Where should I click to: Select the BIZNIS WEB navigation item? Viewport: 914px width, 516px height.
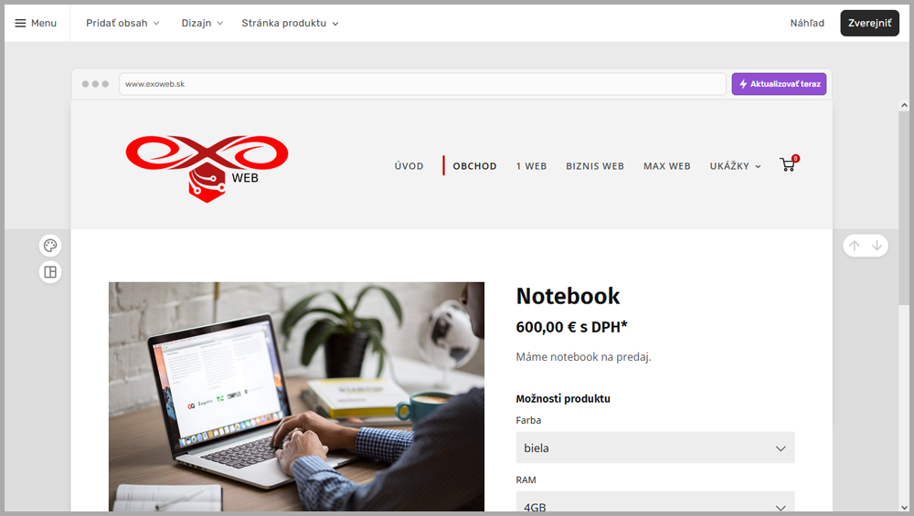tap(595, 166)
